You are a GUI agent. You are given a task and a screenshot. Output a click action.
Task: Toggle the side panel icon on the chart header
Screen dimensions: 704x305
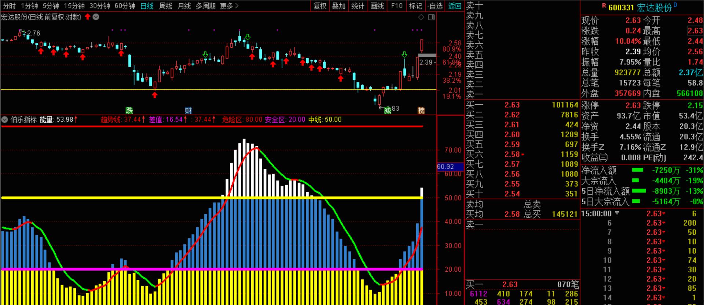coord(432,17)
